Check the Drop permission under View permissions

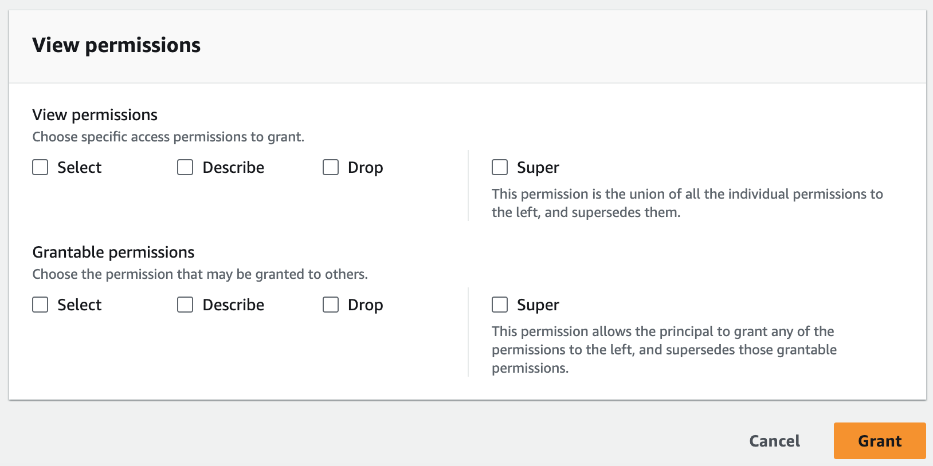(x=331, y=167)
